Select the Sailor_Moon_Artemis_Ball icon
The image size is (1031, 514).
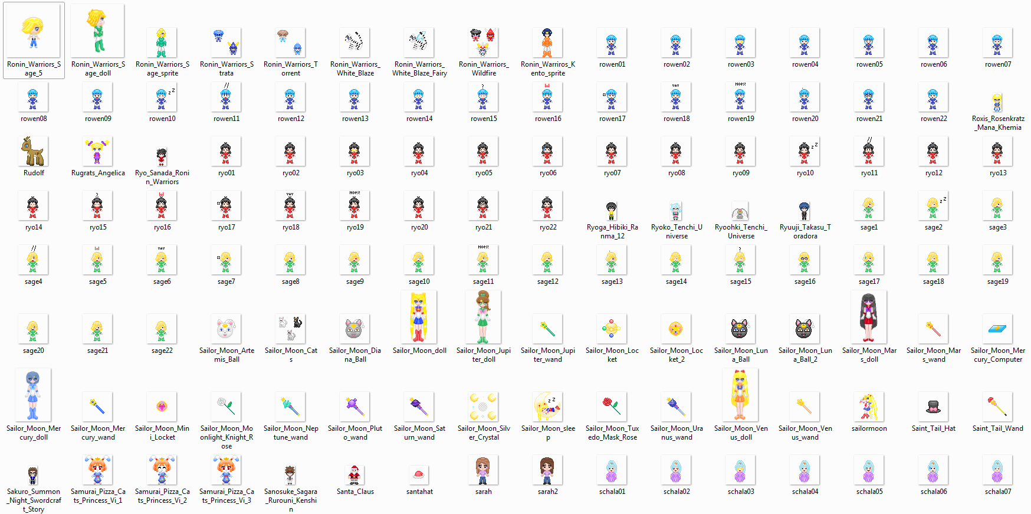coord(226,329)
